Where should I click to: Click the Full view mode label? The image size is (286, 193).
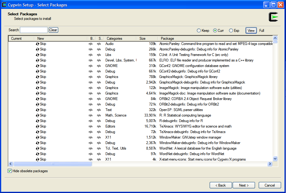click(x=262, y=31)
